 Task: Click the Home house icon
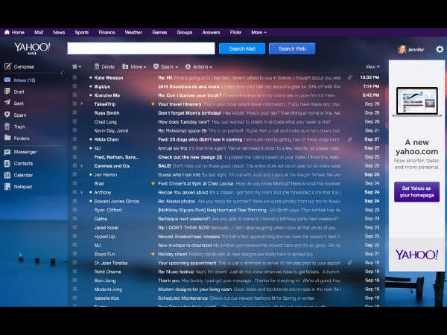coord(7,32)
